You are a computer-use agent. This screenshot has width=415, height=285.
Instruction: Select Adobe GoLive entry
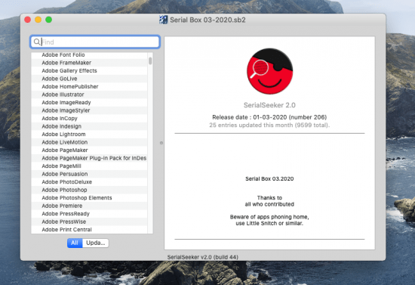[x=90, y=79]
